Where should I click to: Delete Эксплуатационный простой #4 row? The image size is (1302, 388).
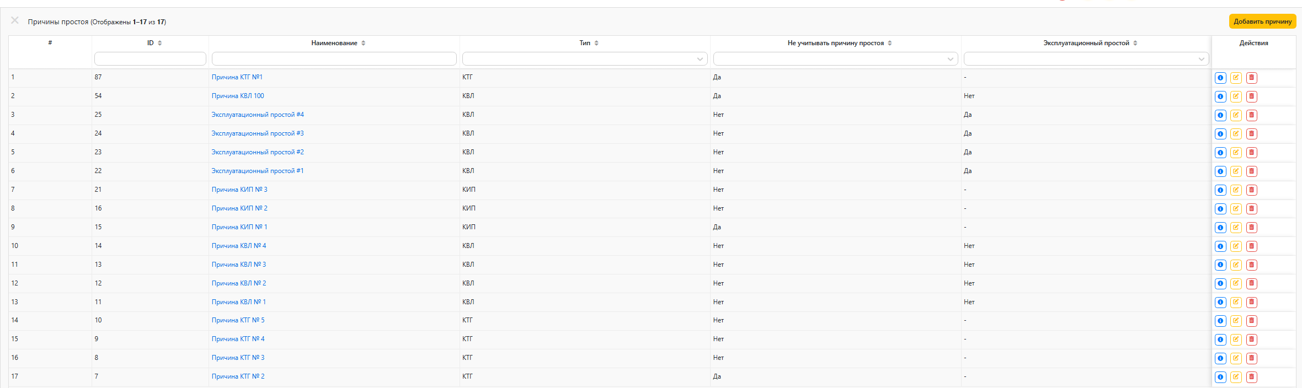coord(1252,115)
